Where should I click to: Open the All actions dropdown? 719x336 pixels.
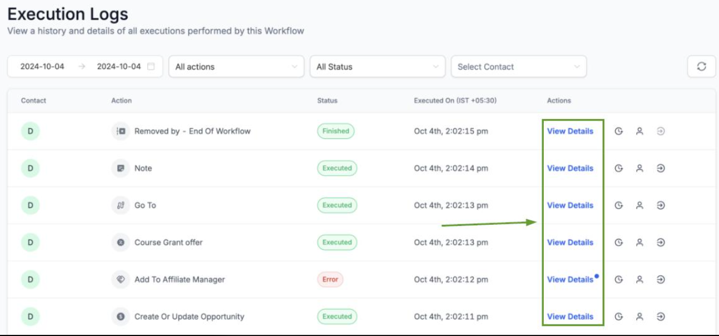(x=236, y=67)
